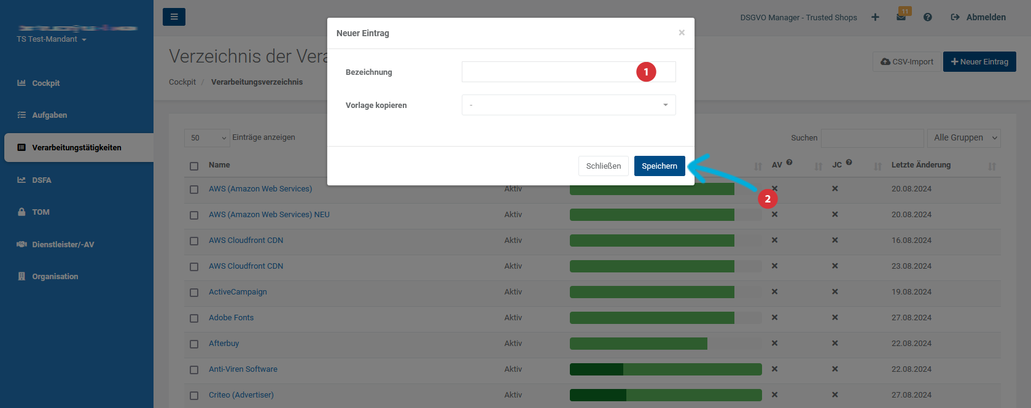The height and width of the screenshot is (408, 1031).
Task: Open DSFA in the sidebar
Action: 42,180
